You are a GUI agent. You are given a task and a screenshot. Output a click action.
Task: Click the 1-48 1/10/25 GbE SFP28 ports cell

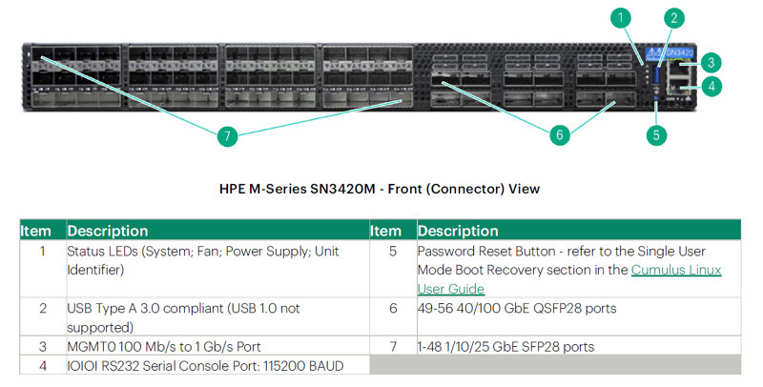coord(505,346)
